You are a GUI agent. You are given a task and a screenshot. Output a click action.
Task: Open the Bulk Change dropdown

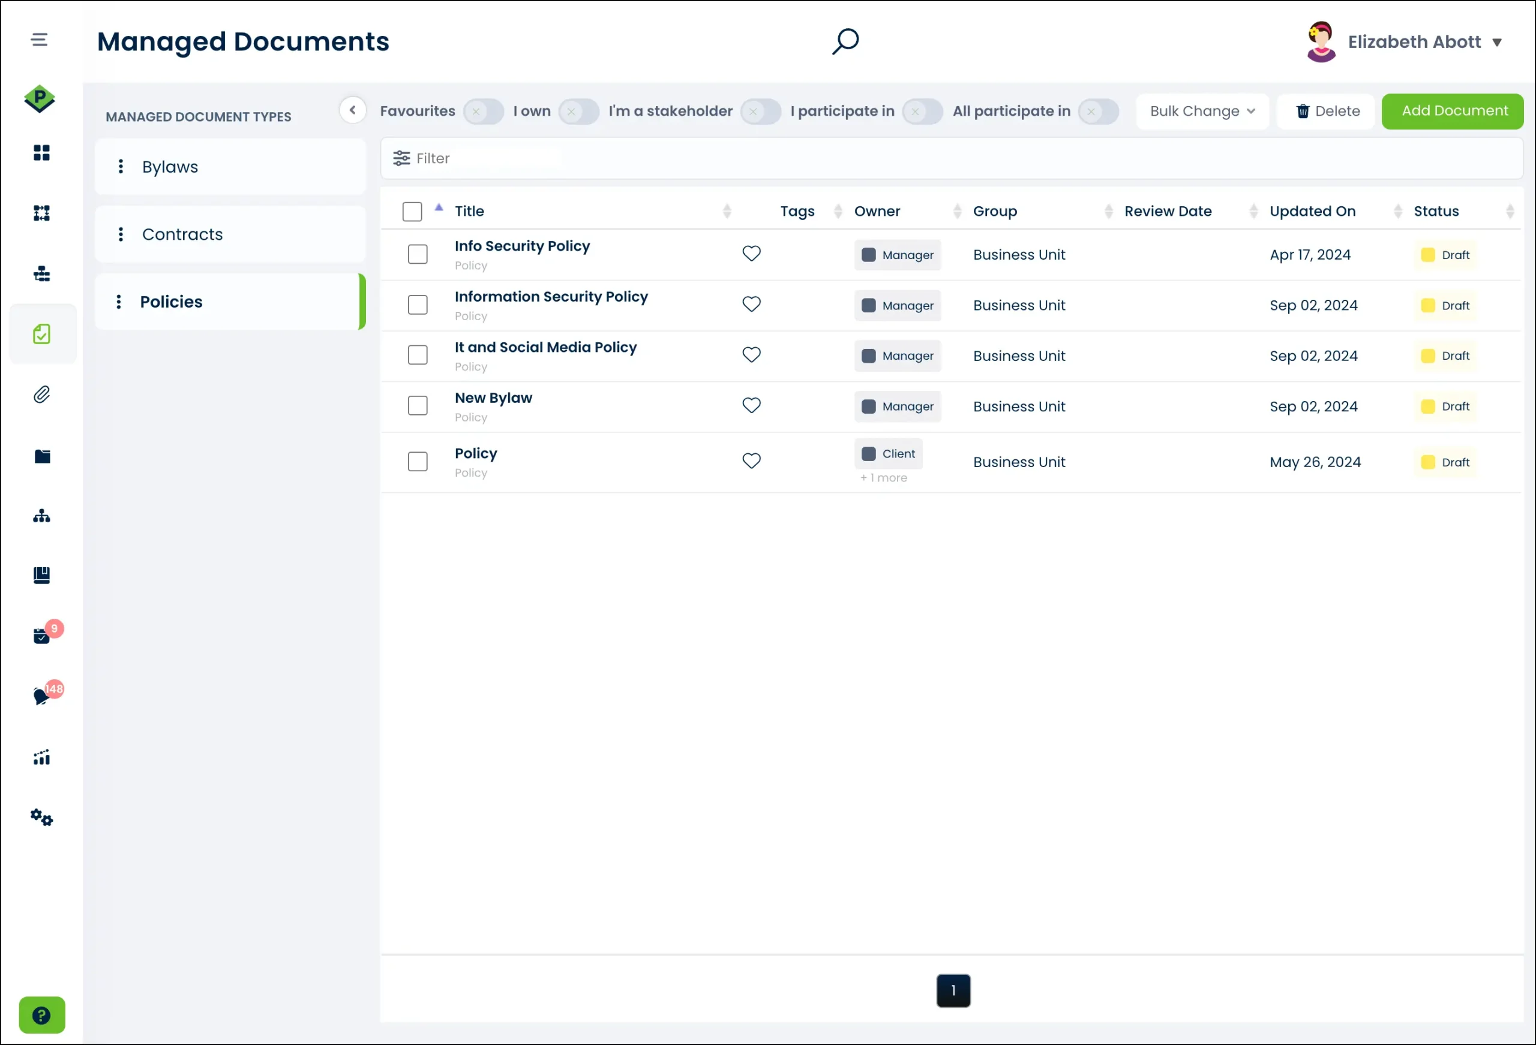[1202, 111]
